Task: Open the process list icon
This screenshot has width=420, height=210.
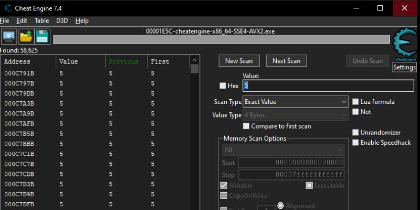Action: [x=9, y=37]
